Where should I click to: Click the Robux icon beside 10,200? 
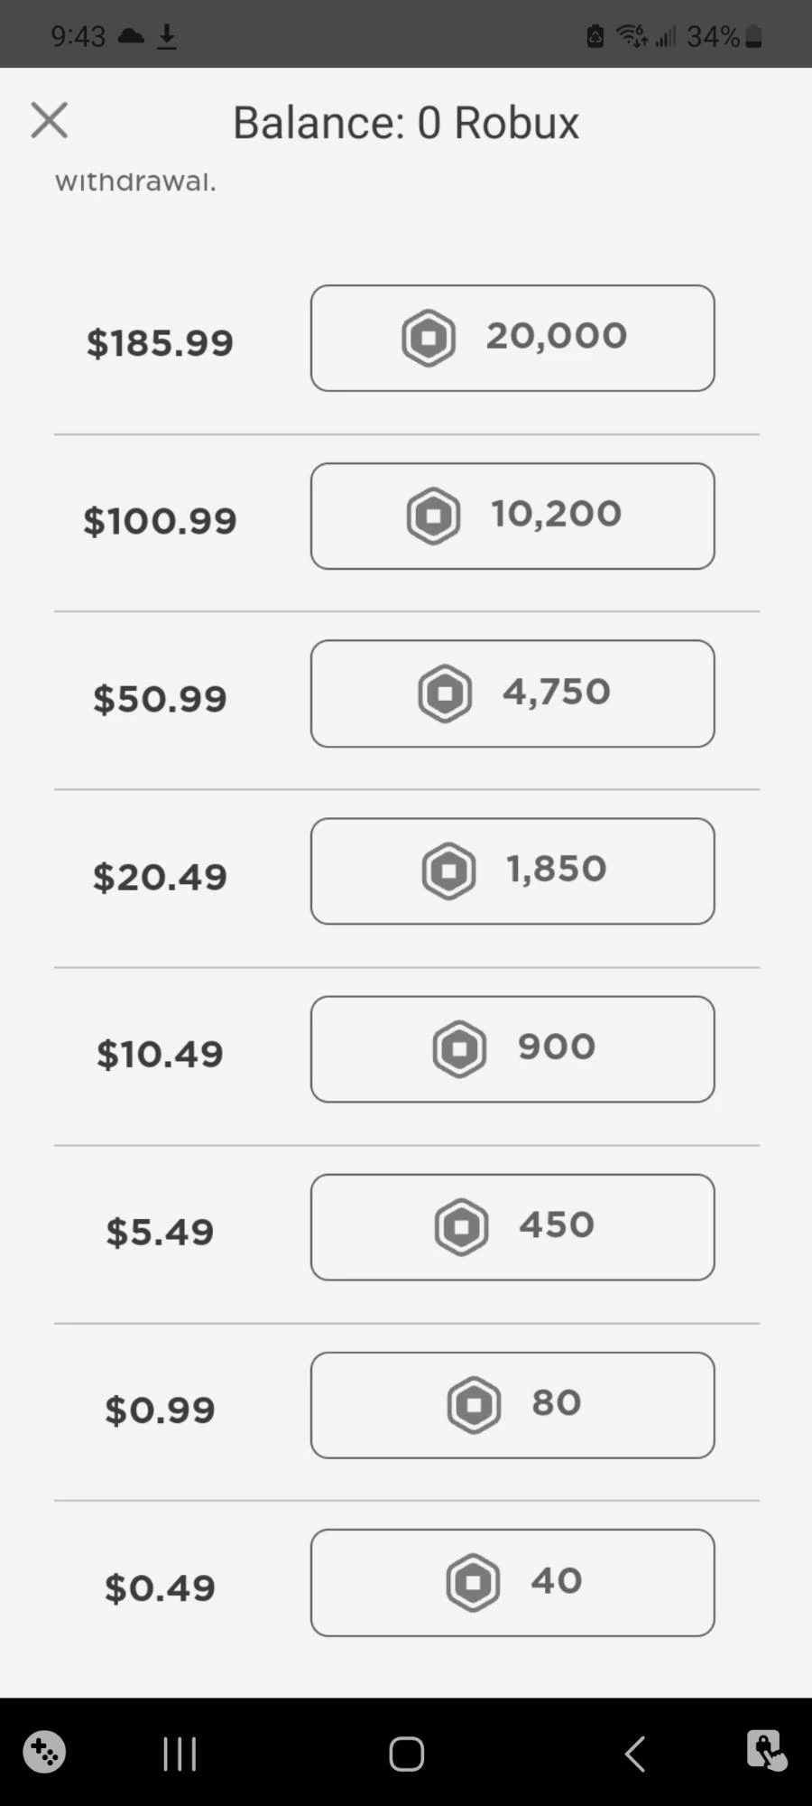coord(434,516)
